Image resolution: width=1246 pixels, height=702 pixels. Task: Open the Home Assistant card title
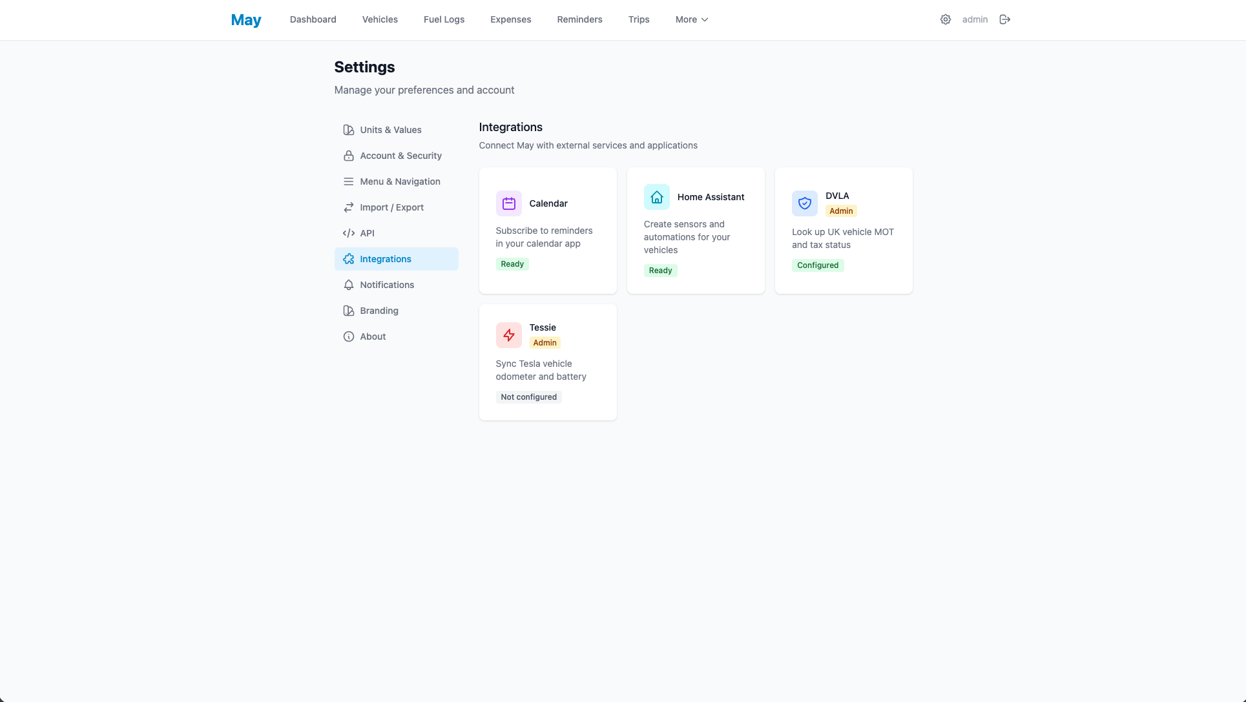(711, 197)
